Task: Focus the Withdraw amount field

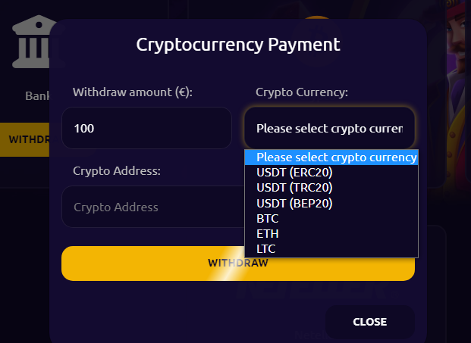Action: [x=146, y=128]
